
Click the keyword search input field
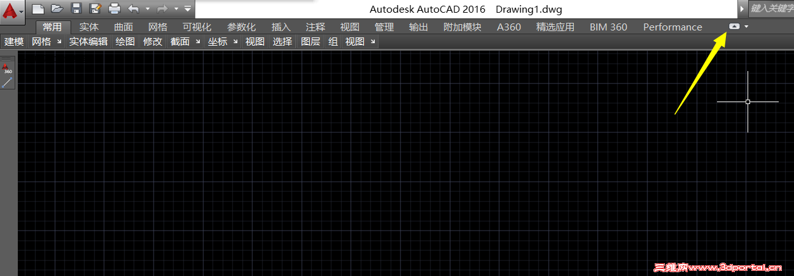771,9
